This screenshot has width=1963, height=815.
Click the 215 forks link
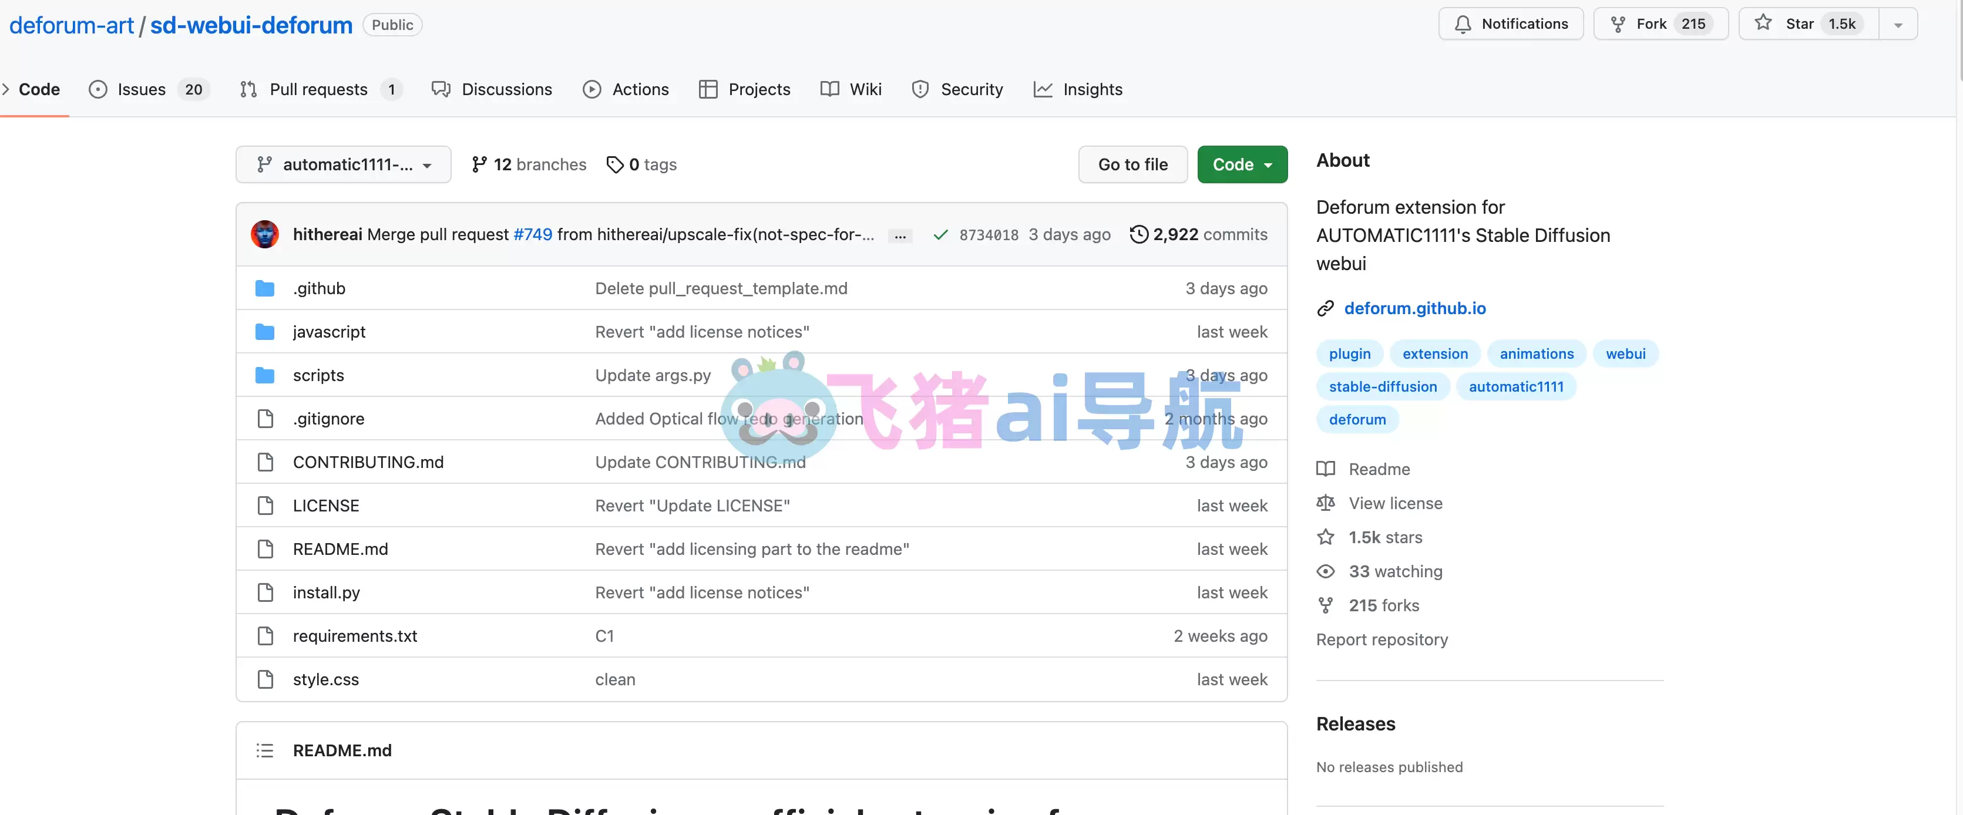point(1384,605)
